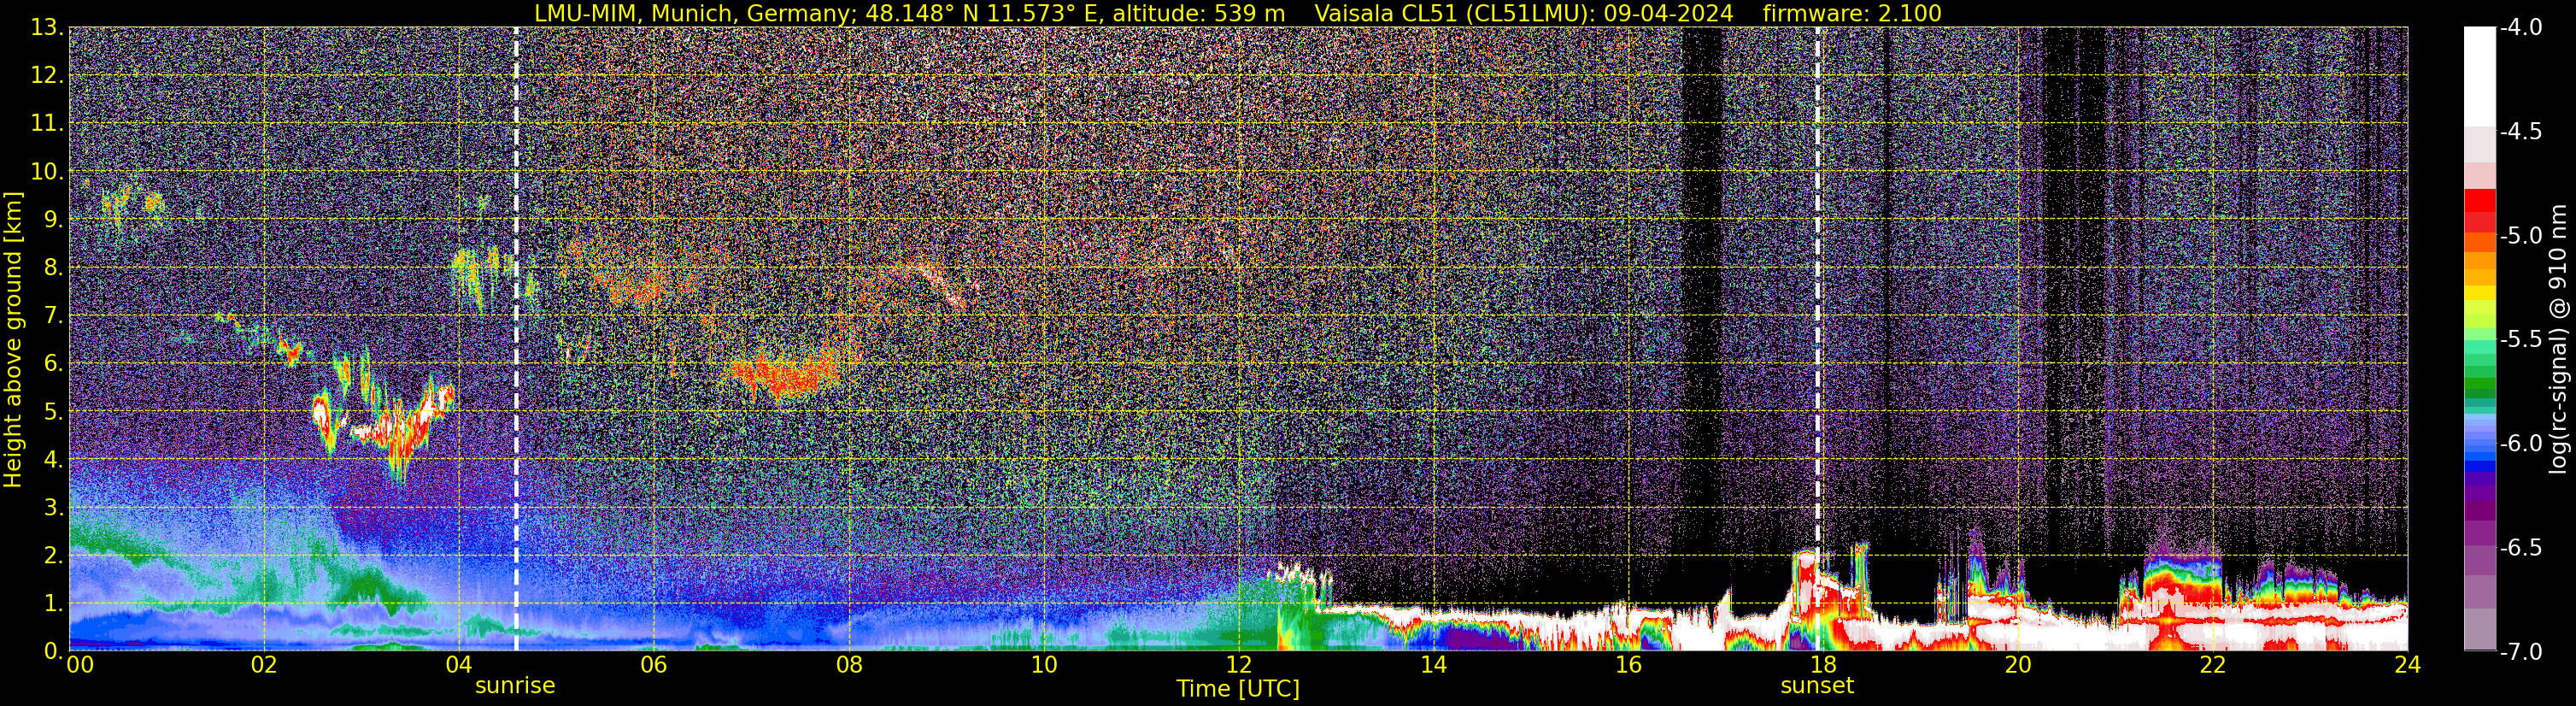The image size is (2576, 706).
Task: Click the '10' time tick label
Action: pyautogui.click(x=1044, y=665)
